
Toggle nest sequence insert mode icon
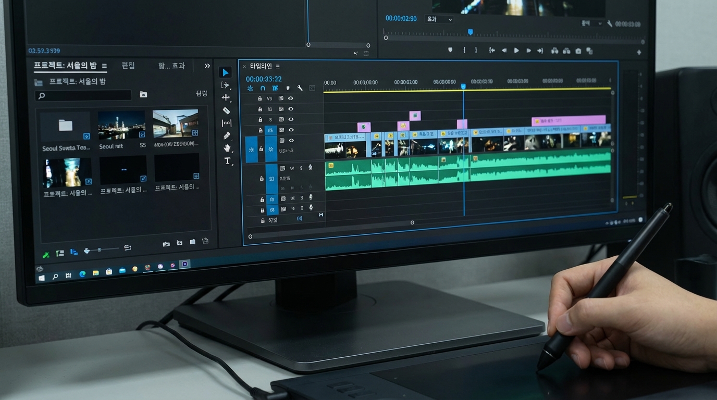pyautogui.click(x=250, y=88)
